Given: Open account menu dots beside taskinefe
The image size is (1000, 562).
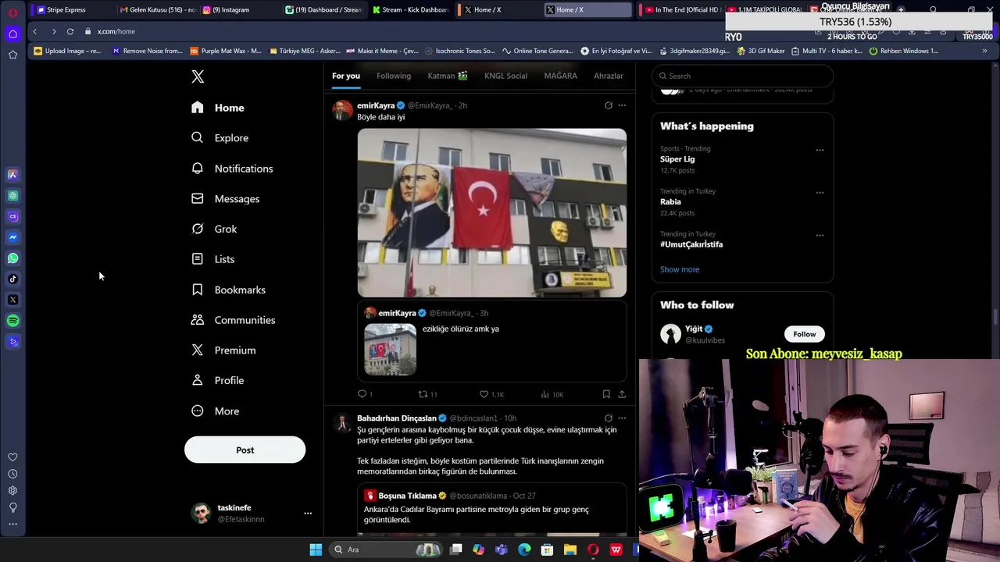Looking at the screenshot, I should click(308, 513).
